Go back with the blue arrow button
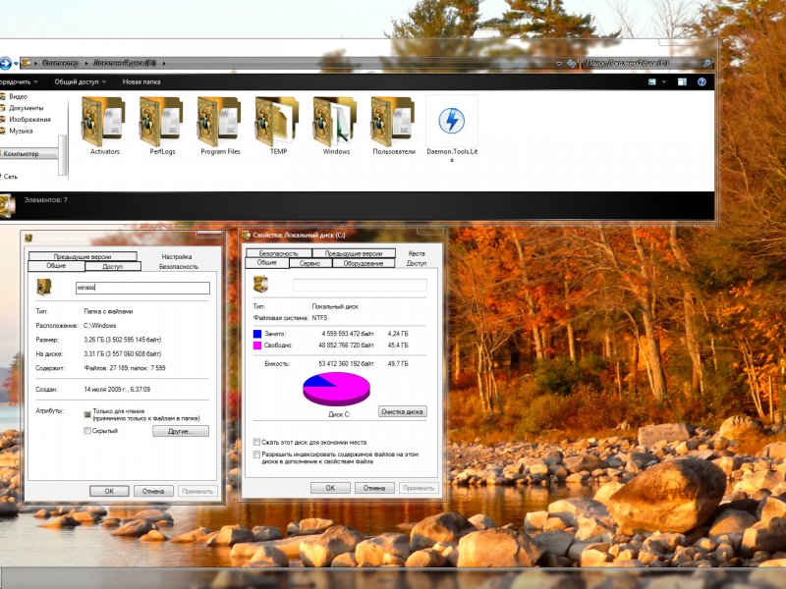 5,63
